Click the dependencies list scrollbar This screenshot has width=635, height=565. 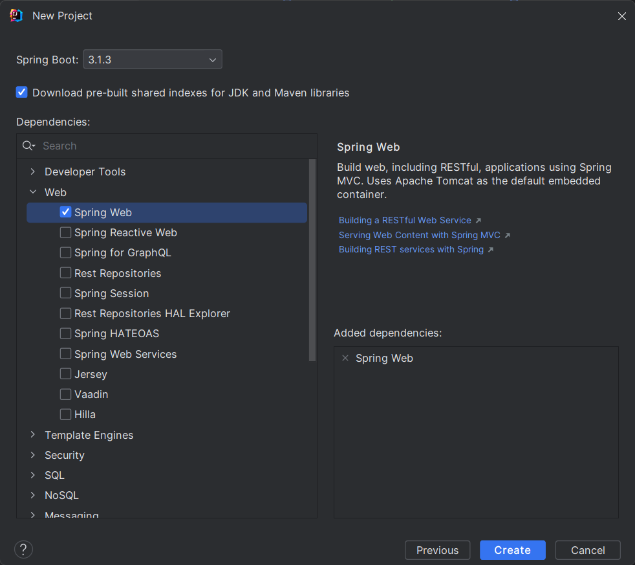tap(312, 260)
